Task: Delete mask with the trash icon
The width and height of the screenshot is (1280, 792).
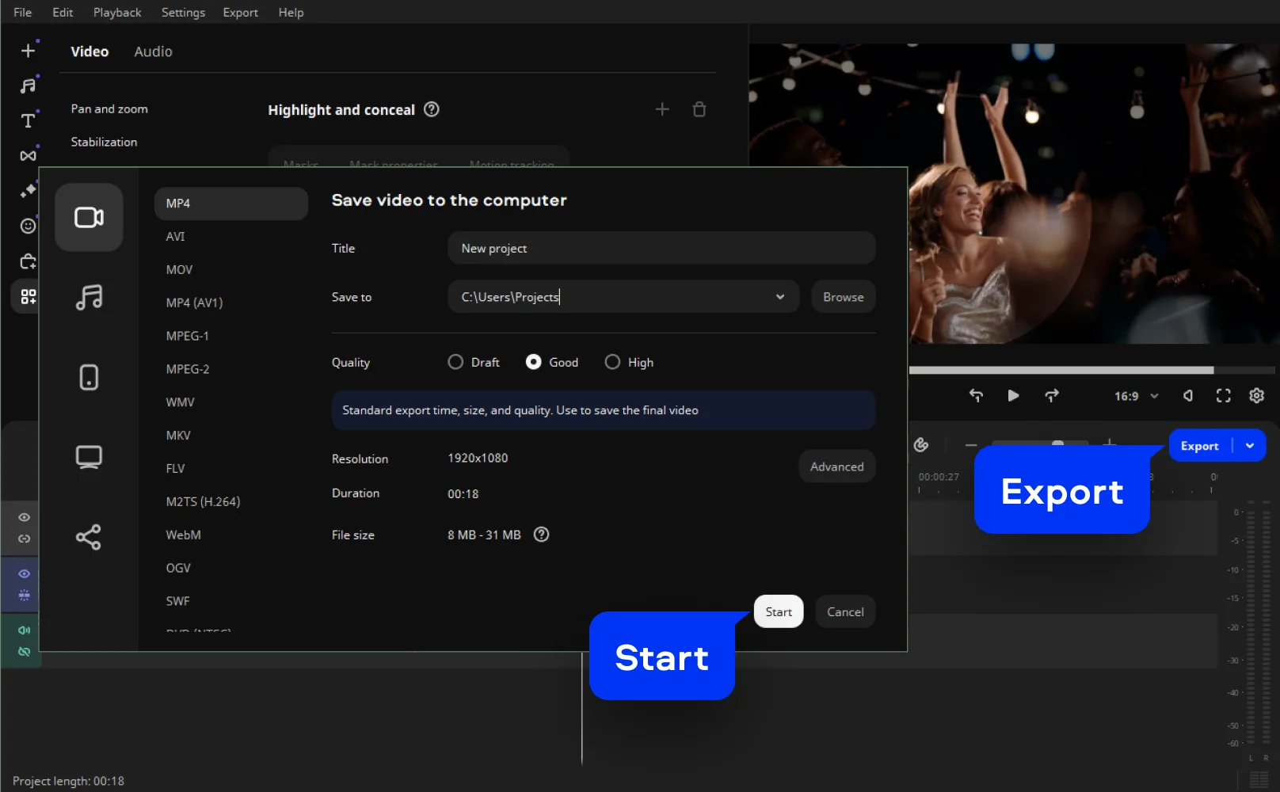Action: (x=699, y=109)
